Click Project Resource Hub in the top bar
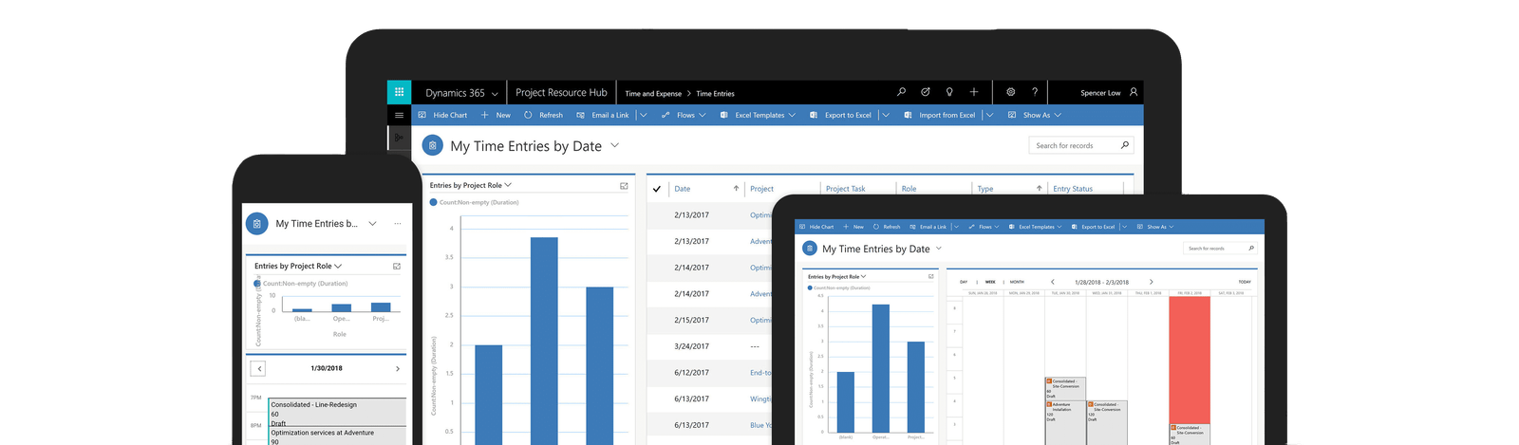The height and width of the screenshot is (445, 1519). coord(561,92)
